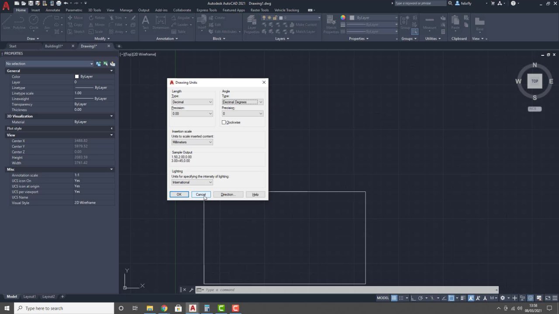
Task: Enable the Clockwise checkbox
Action: point(224,123)
